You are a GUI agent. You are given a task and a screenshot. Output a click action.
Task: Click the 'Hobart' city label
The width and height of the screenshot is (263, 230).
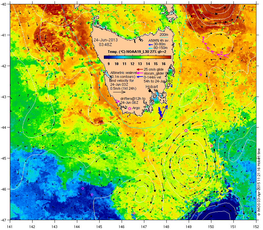[152, 86]
